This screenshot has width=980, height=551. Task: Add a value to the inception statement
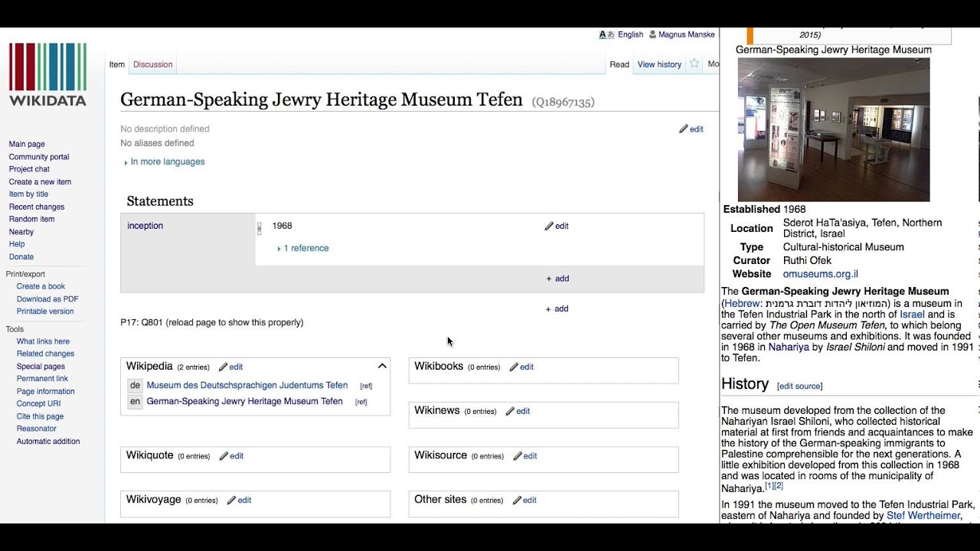pos(557,279)
